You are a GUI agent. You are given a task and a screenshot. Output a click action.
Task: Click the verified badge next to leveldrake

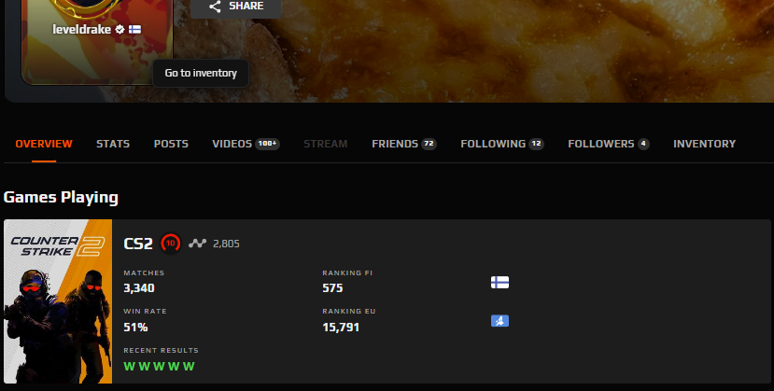point(120,30)
